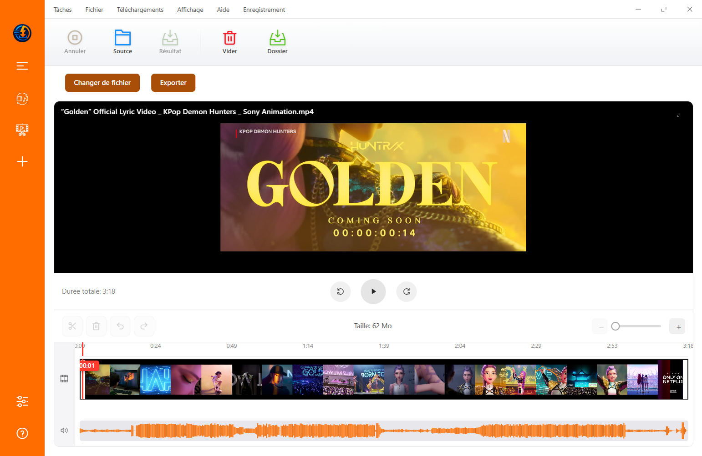Click the 1:14 mark on the ruler

point(308,346)
